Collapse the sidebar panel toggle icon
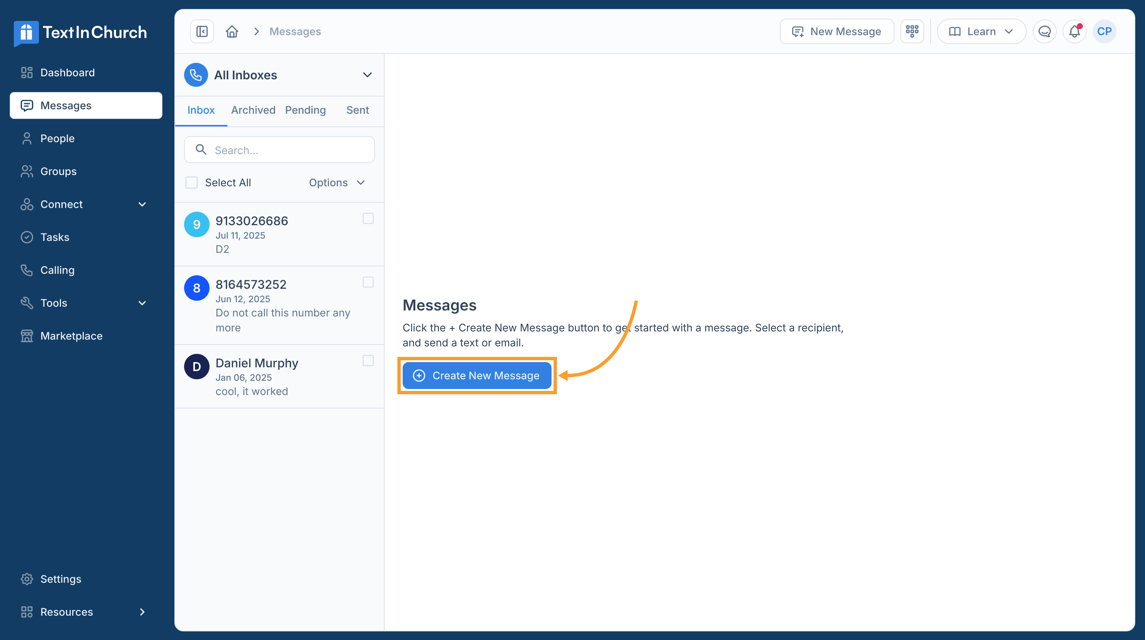 [202, 31]
